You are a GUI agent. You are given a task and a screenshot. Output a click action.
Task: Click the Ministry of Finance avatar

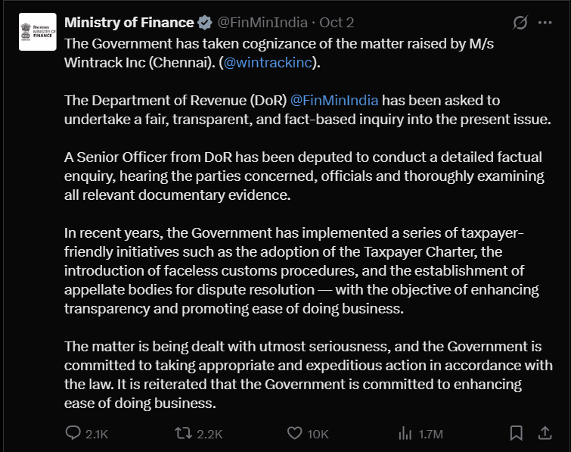click(38, 33)
